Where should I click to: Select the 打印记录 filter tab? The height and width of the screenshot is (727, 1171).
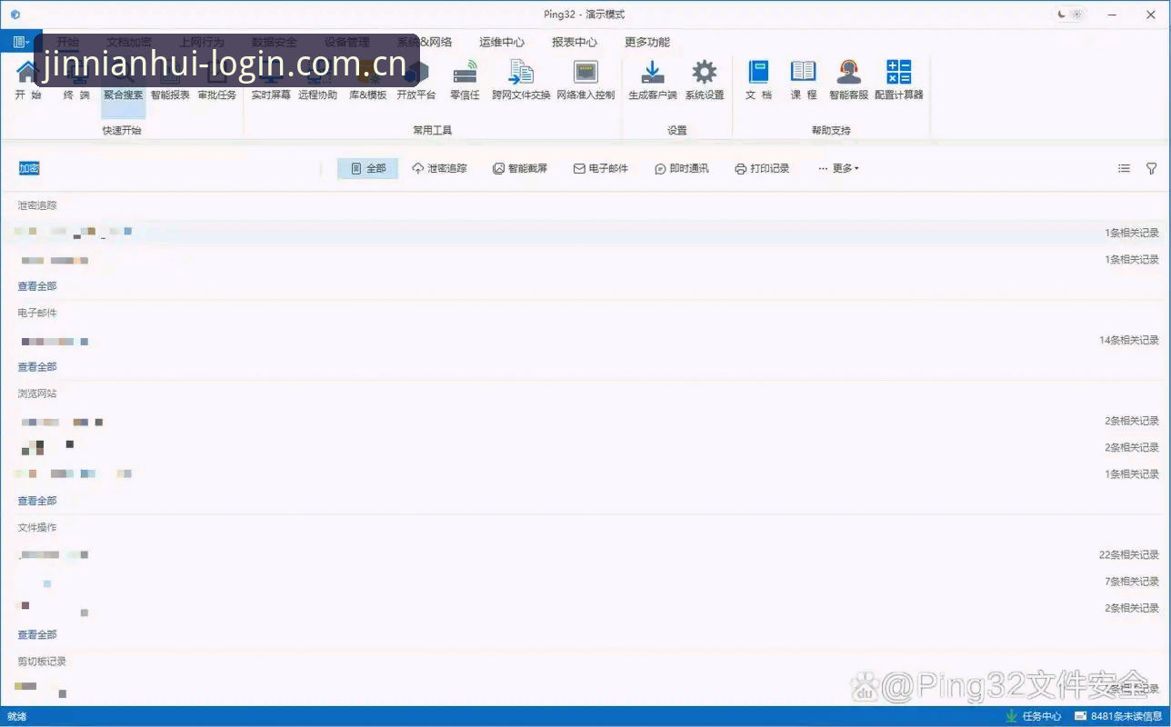pos(762,168)
